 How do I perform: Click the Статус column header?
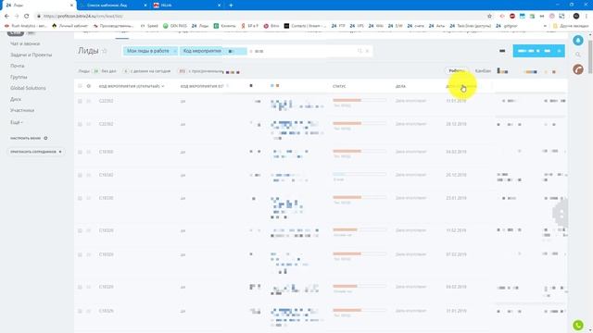tap(339, 86)
